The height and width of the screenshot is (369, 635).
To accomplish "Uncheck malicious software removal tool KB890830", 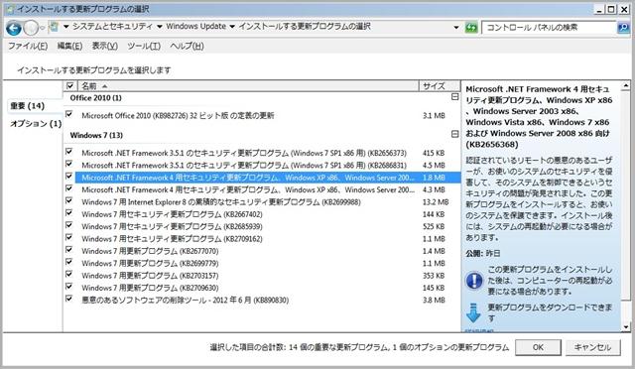I will pyautogui.click(x=68, y=299).
